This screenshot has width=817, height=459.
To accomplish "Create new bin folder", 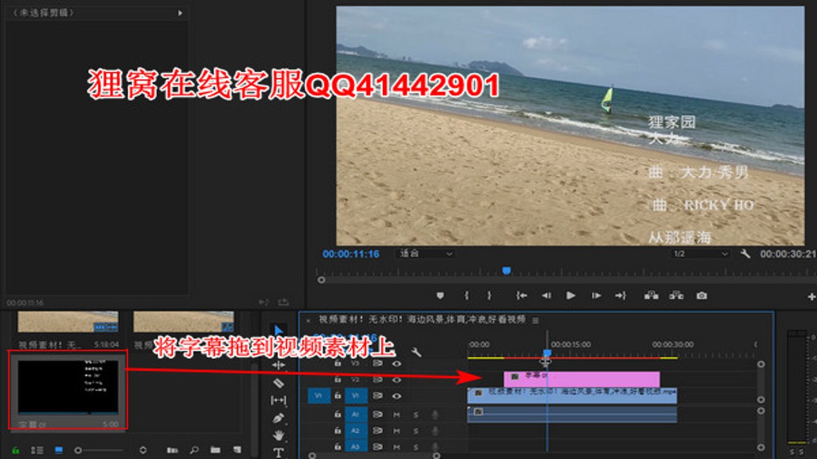I will [x=215, y=450].
